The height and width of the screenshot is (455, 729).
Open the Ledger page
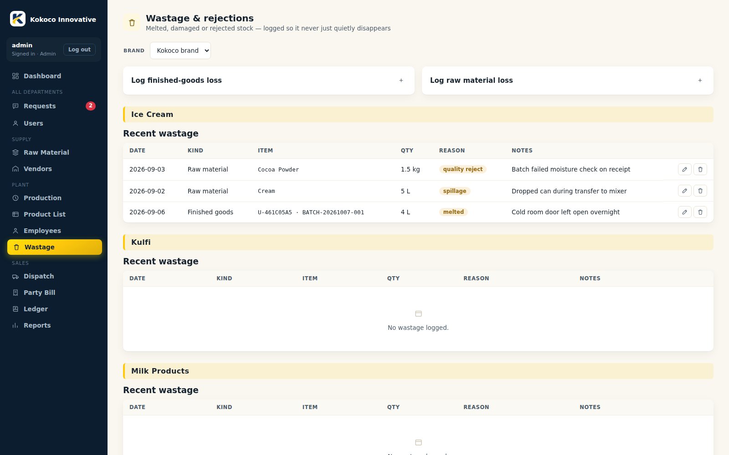pyautogui.click(x=54, y=309)
